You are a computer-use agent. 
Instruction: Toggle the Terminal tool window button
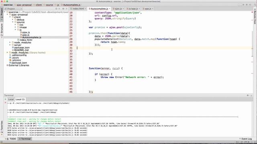pyautogui.click(x=24, y=139)
